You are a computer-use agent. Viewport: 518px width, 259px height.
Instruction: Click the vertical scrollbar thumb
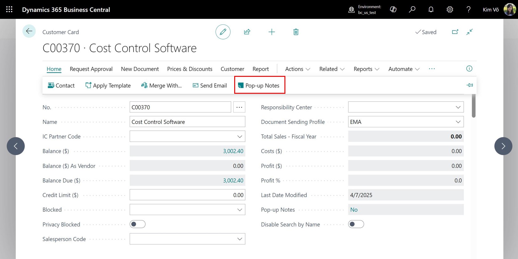[x=474, y=106]
